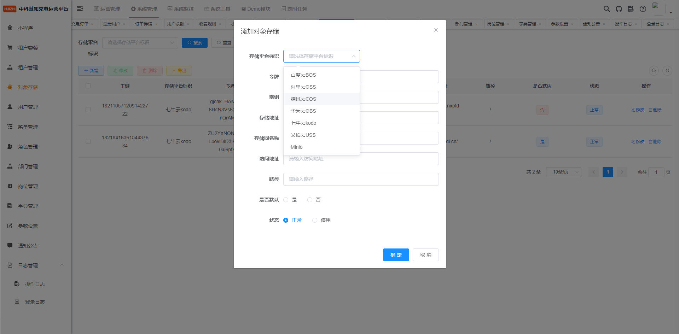Choose 又拍云USS from the dropdown list
The image size is (679, 334).
[321, 135]
